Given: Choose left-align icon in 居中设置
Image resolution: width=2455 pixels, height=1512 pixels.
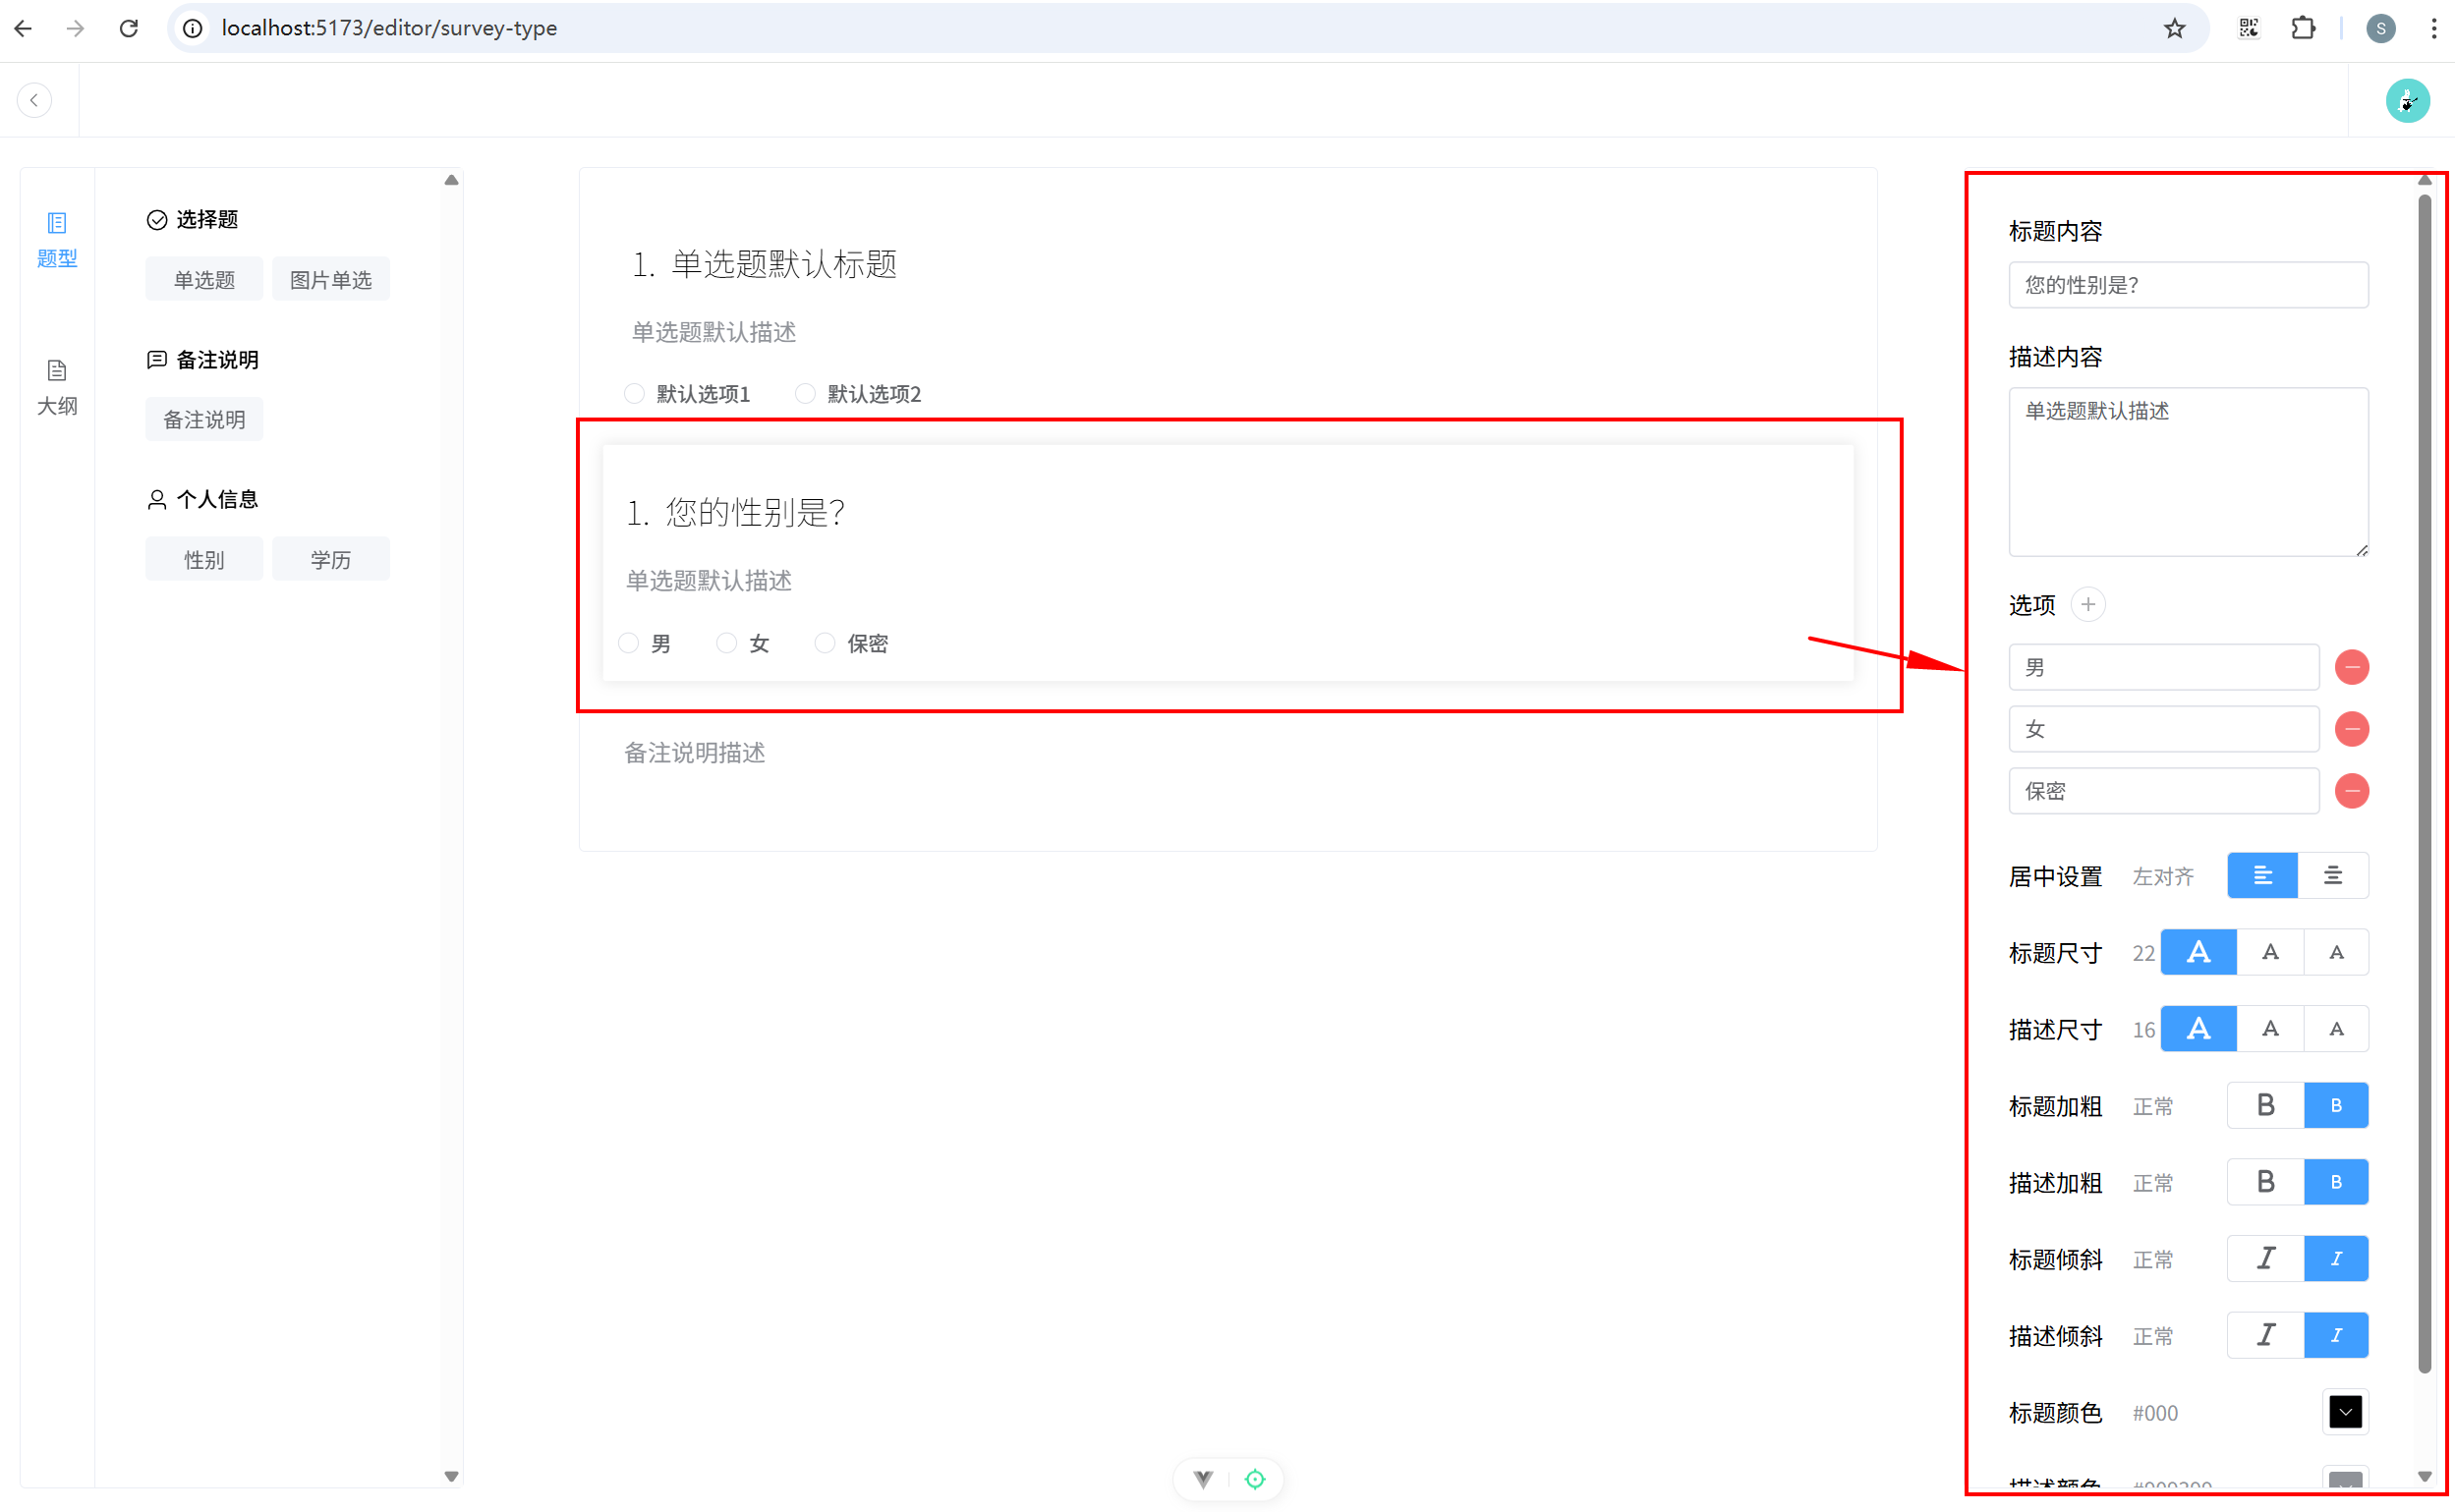Looking at the screenshot, I should (2262, 876).
